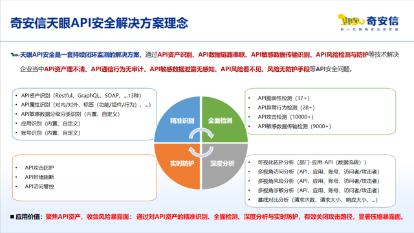Select the blue 精准识别 quadrant

pos(177,119)
